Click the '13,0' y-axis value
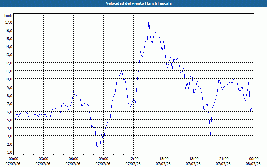267x167 pixels. coord(9,55)
